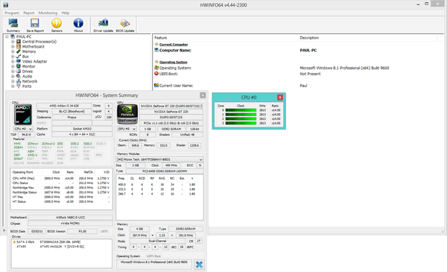Screen dimensions: 447x272
Task: Open the NVIDIA GeForce GT 220 GPU name dropdown
Action: (171, 106)
